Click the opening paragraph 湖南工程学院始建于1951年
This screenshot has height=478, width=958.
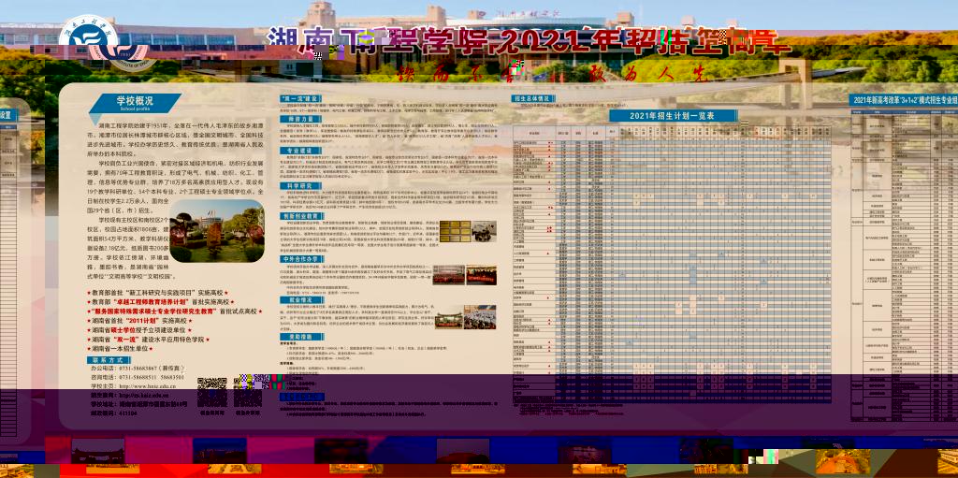click(176, 139)
